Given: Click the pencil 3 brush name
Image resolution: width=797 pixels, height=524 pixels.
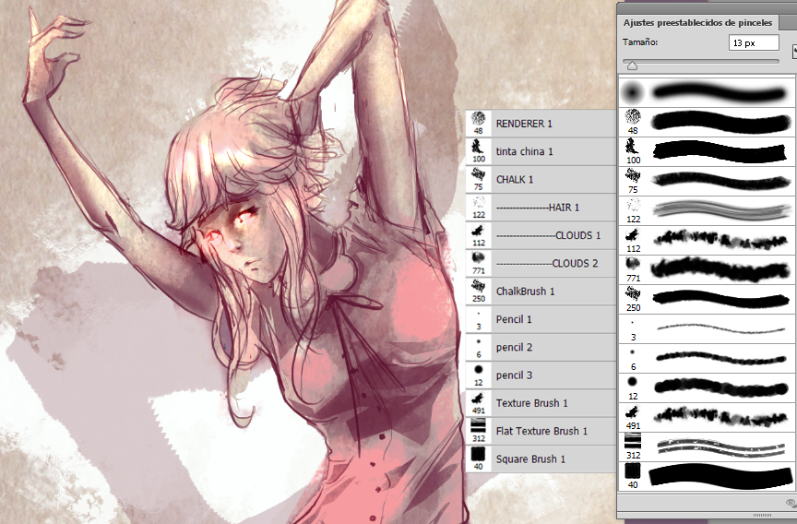Looking at the screenshot, I should point(514,375).
